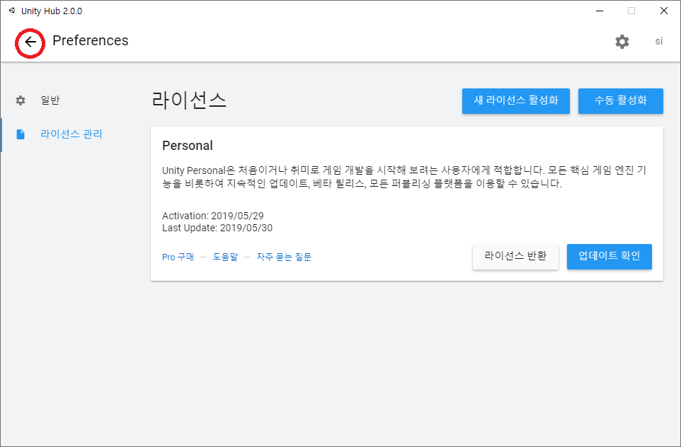Click the 라이선스 page heading
The height and width of the screenshot is (447, 681).
point(189,100)
